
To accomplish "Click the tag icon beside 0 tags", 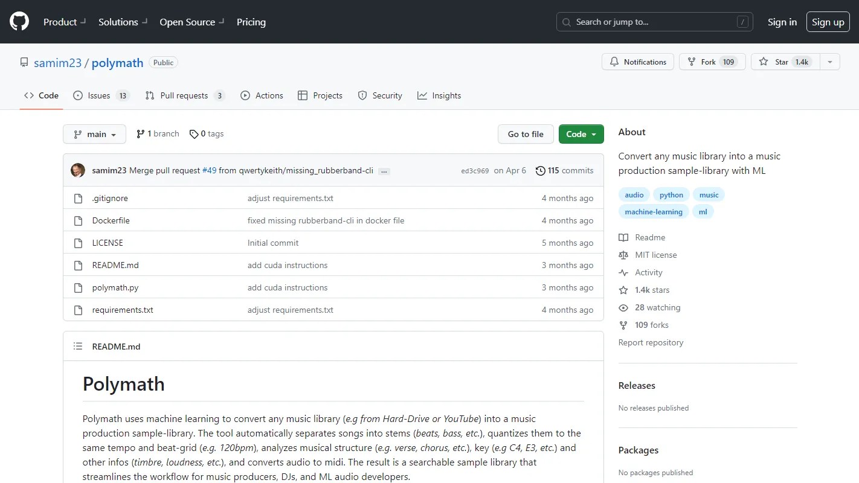I will pyautogui.click(x=194, y=134).
